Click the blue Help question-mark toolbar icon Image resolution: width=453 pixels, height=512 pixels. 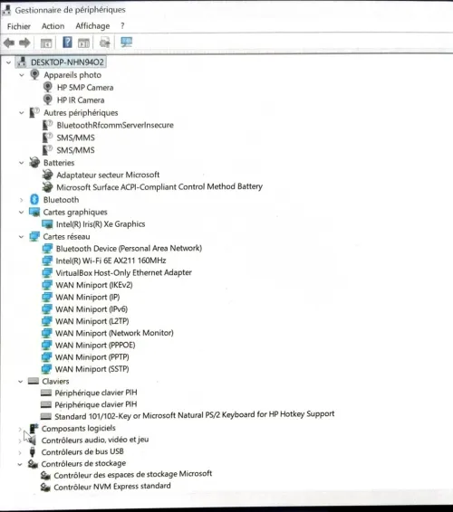pyautogui.click(x=67, y=43)
